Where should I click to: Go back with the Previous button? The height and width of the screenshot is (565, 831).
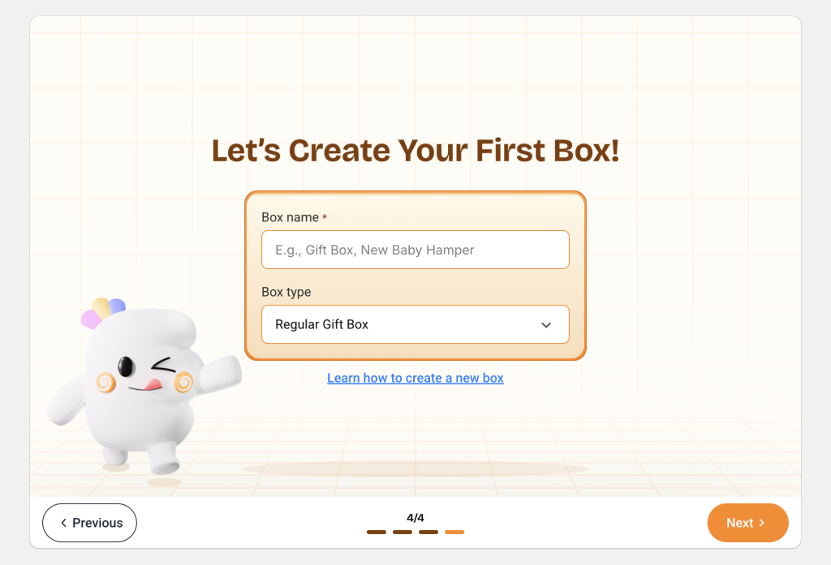pos(89,523)
